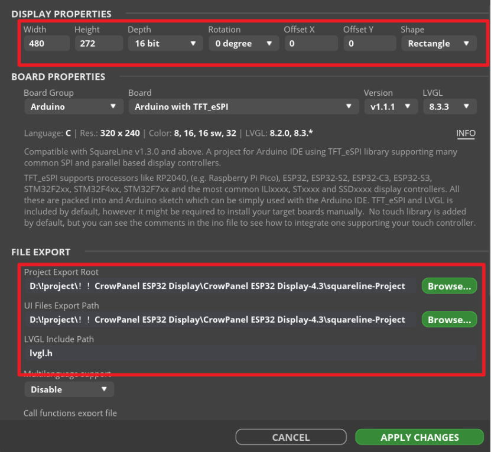The height and width of the screenshot is (452, 491).
Task: Open the Depth 16 bit dropdown
Action: coord(165,43)
